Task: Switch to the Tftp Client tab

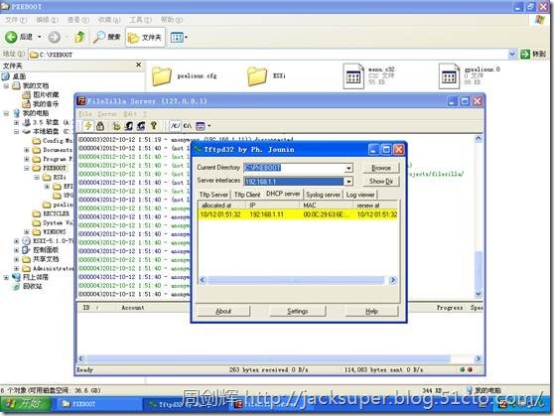Action: pyautogui.click(x=247, y=195)
